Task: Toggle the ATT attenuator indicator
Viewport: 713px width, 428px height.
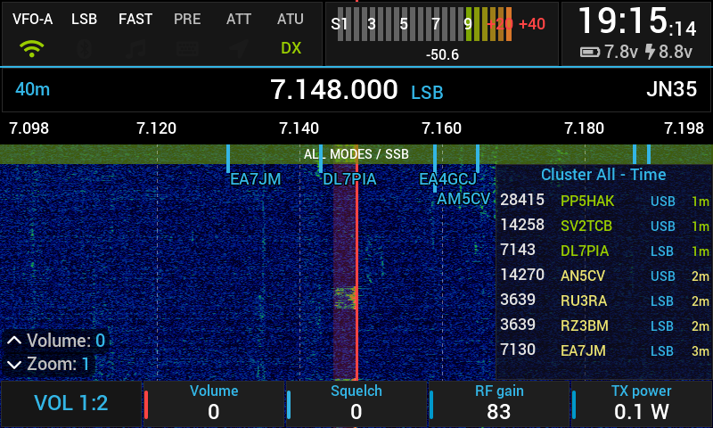Action: [239, 19]
